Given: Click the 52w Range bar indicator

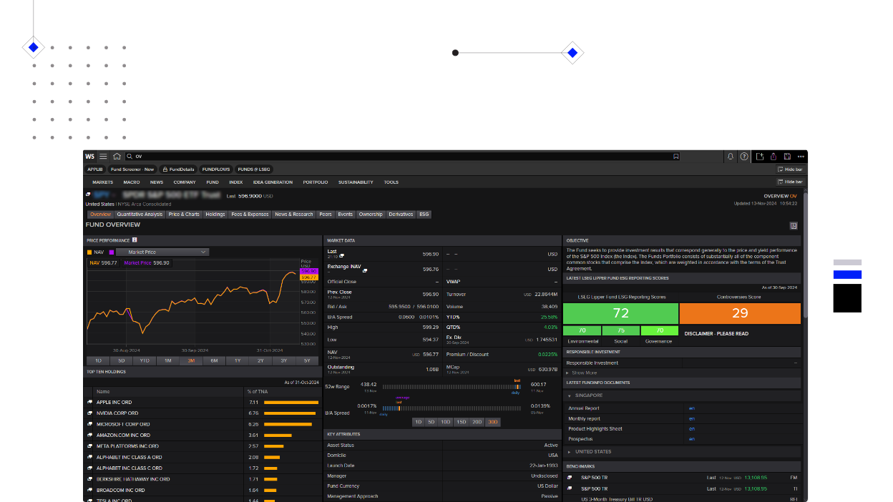Looking at the screenshot, I should 451,387.
